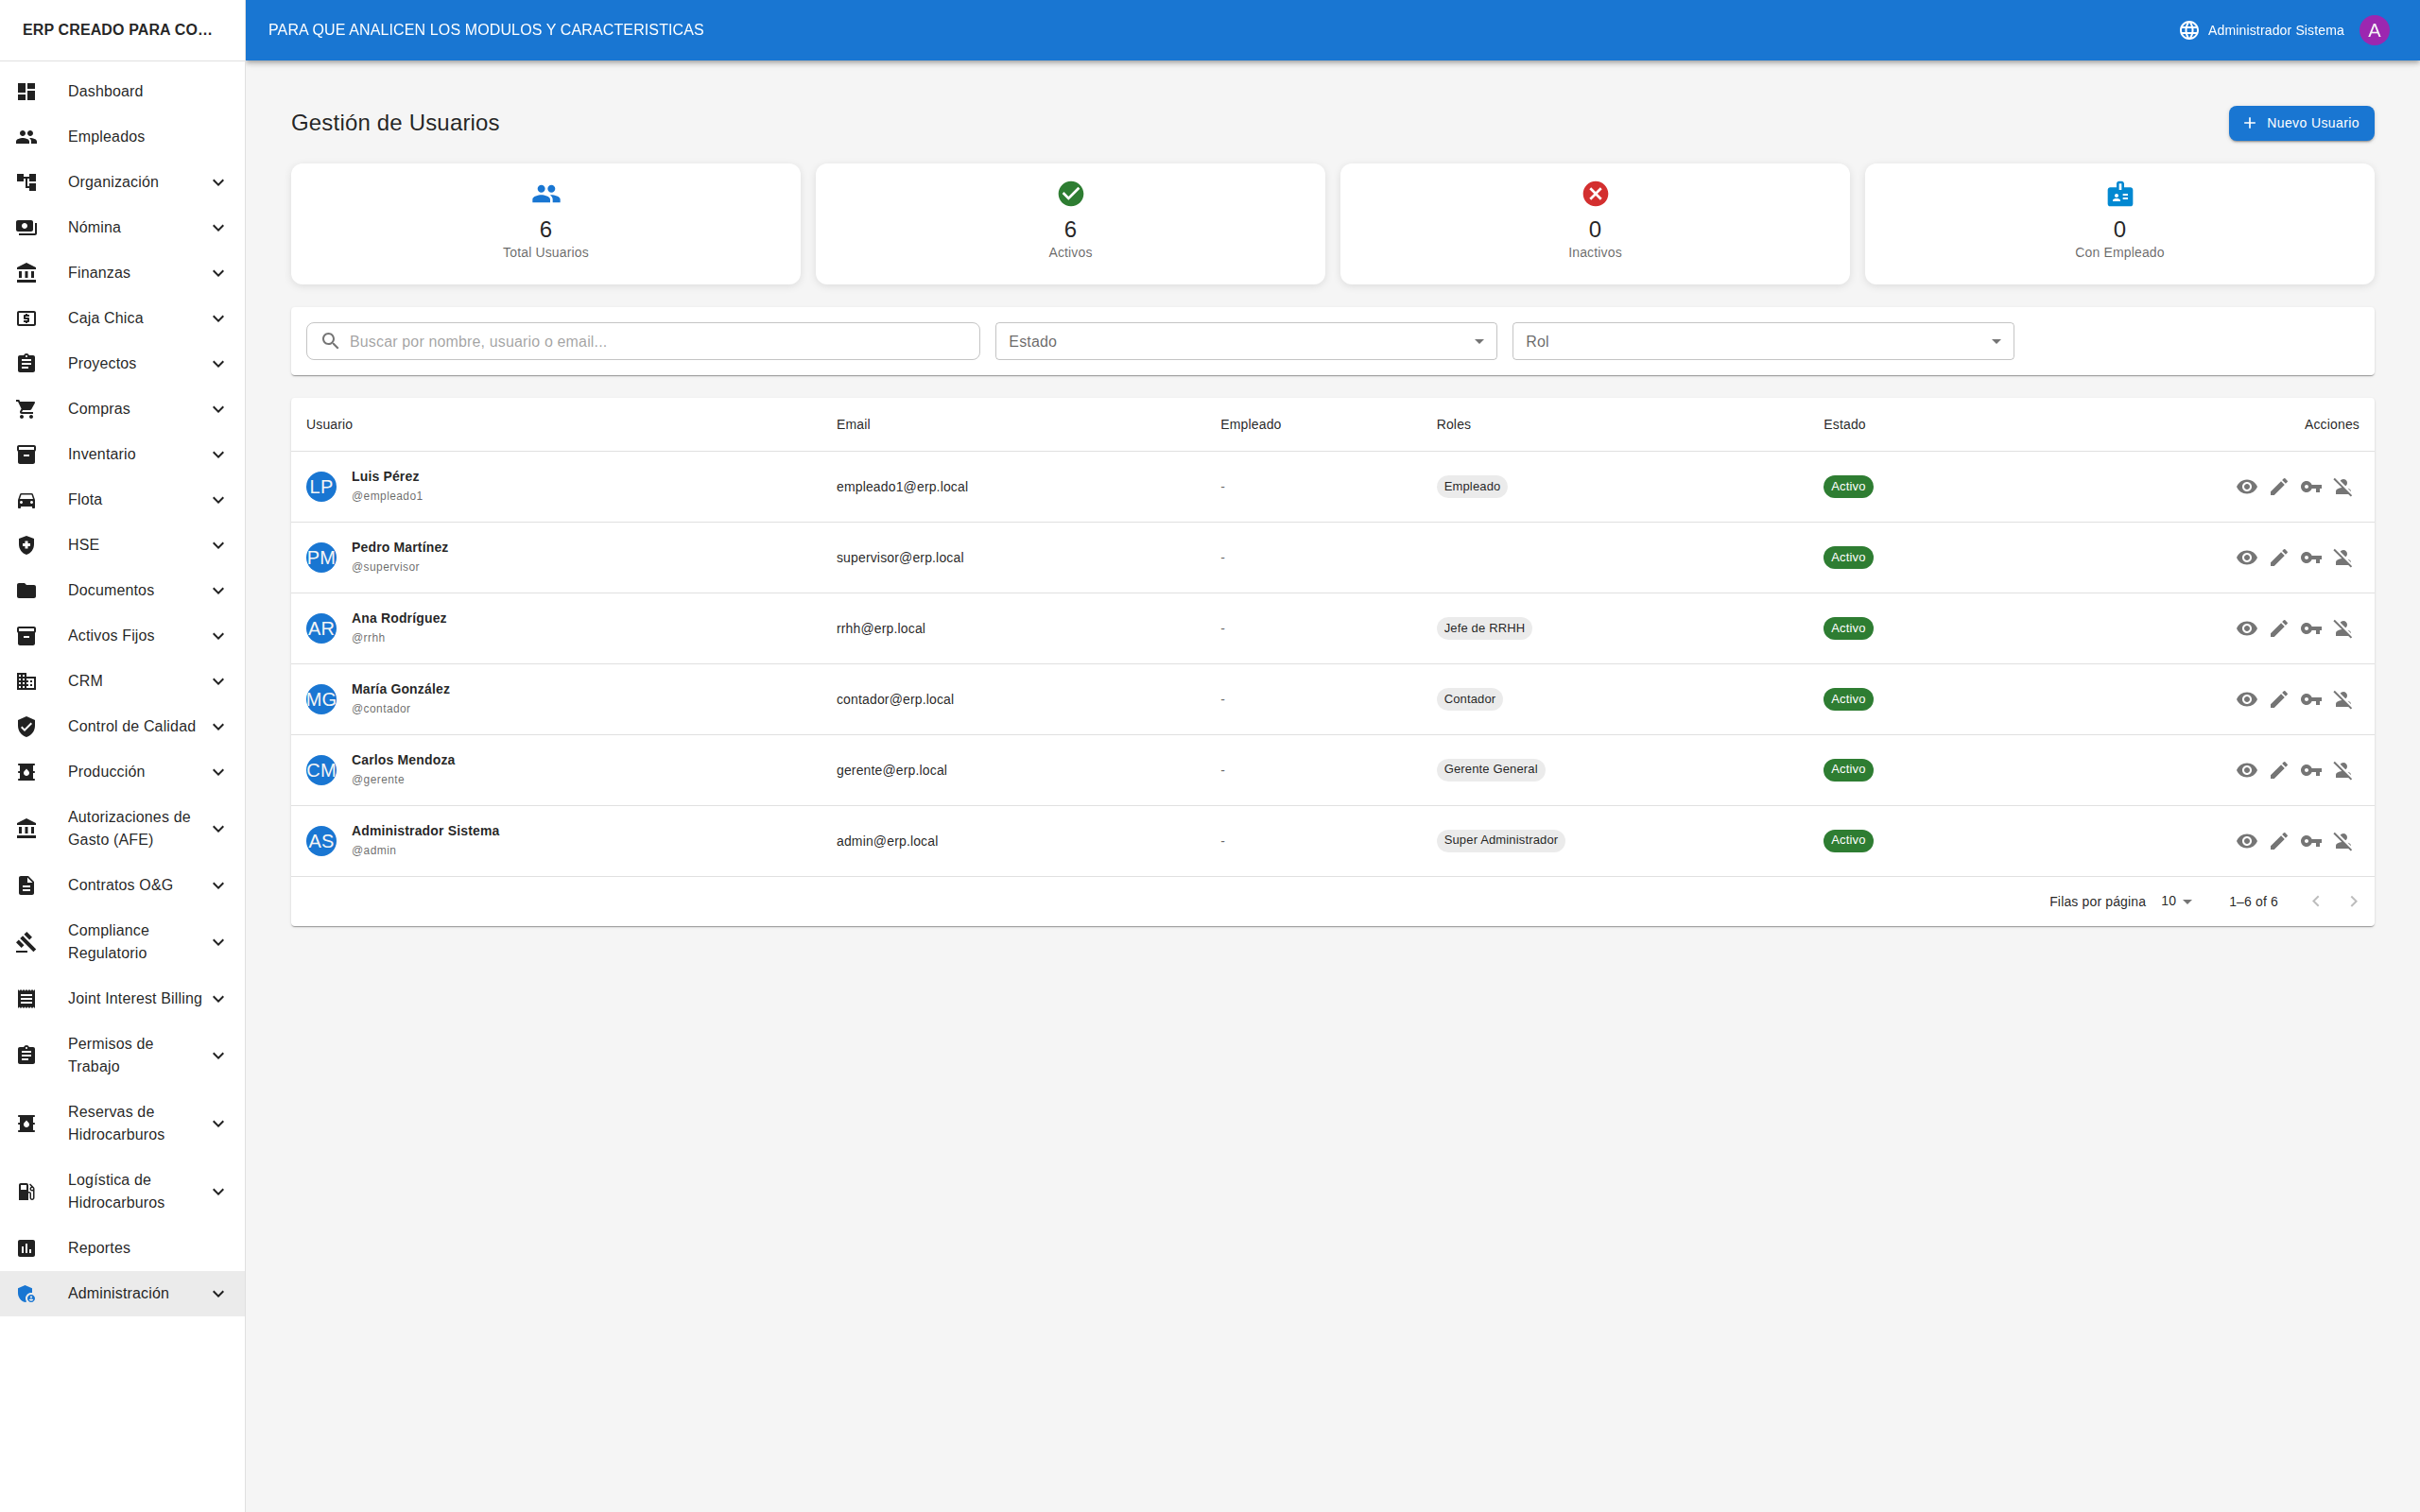2420x1512 pixels.
Task: Click key icon for Pedro Martínez row
Action: [x=2310, y=558]
